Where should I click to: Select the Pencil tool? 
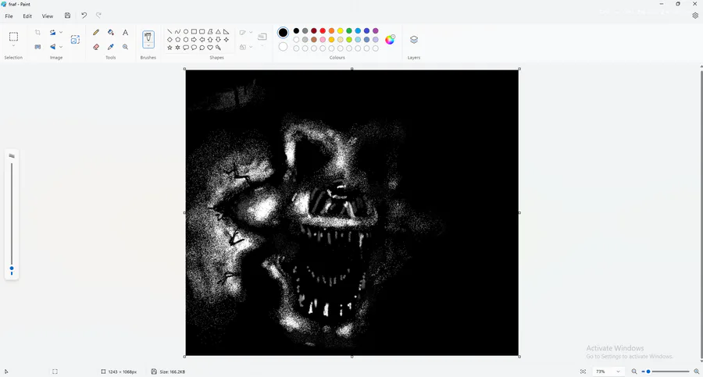96,32
